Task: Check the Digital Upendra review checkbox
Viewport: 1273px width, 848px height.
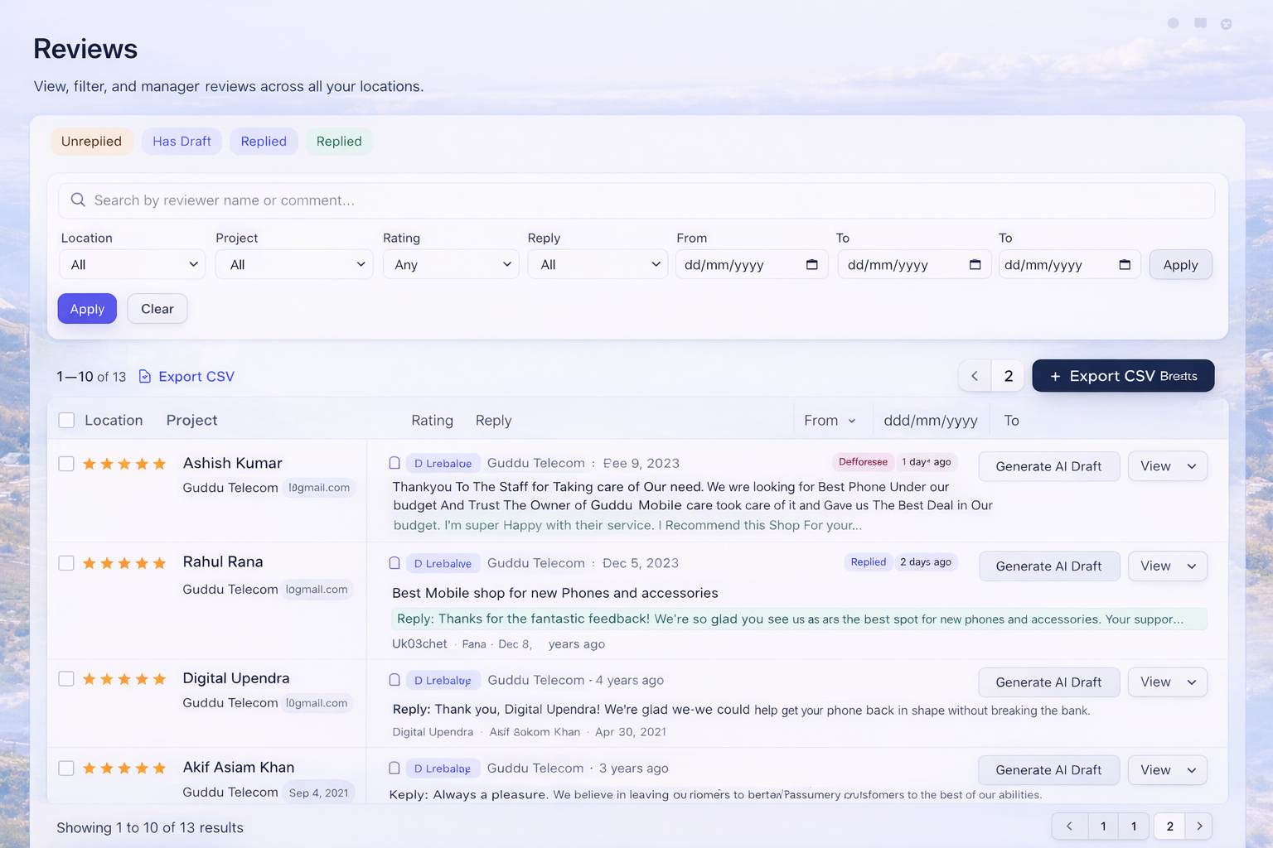Action: [66, 679]
